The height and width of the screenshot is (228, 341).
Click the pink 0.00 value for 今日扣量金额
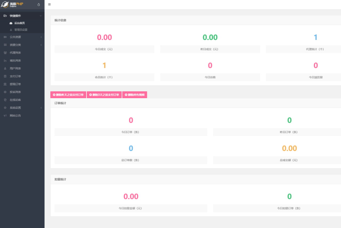click(131, 197)
